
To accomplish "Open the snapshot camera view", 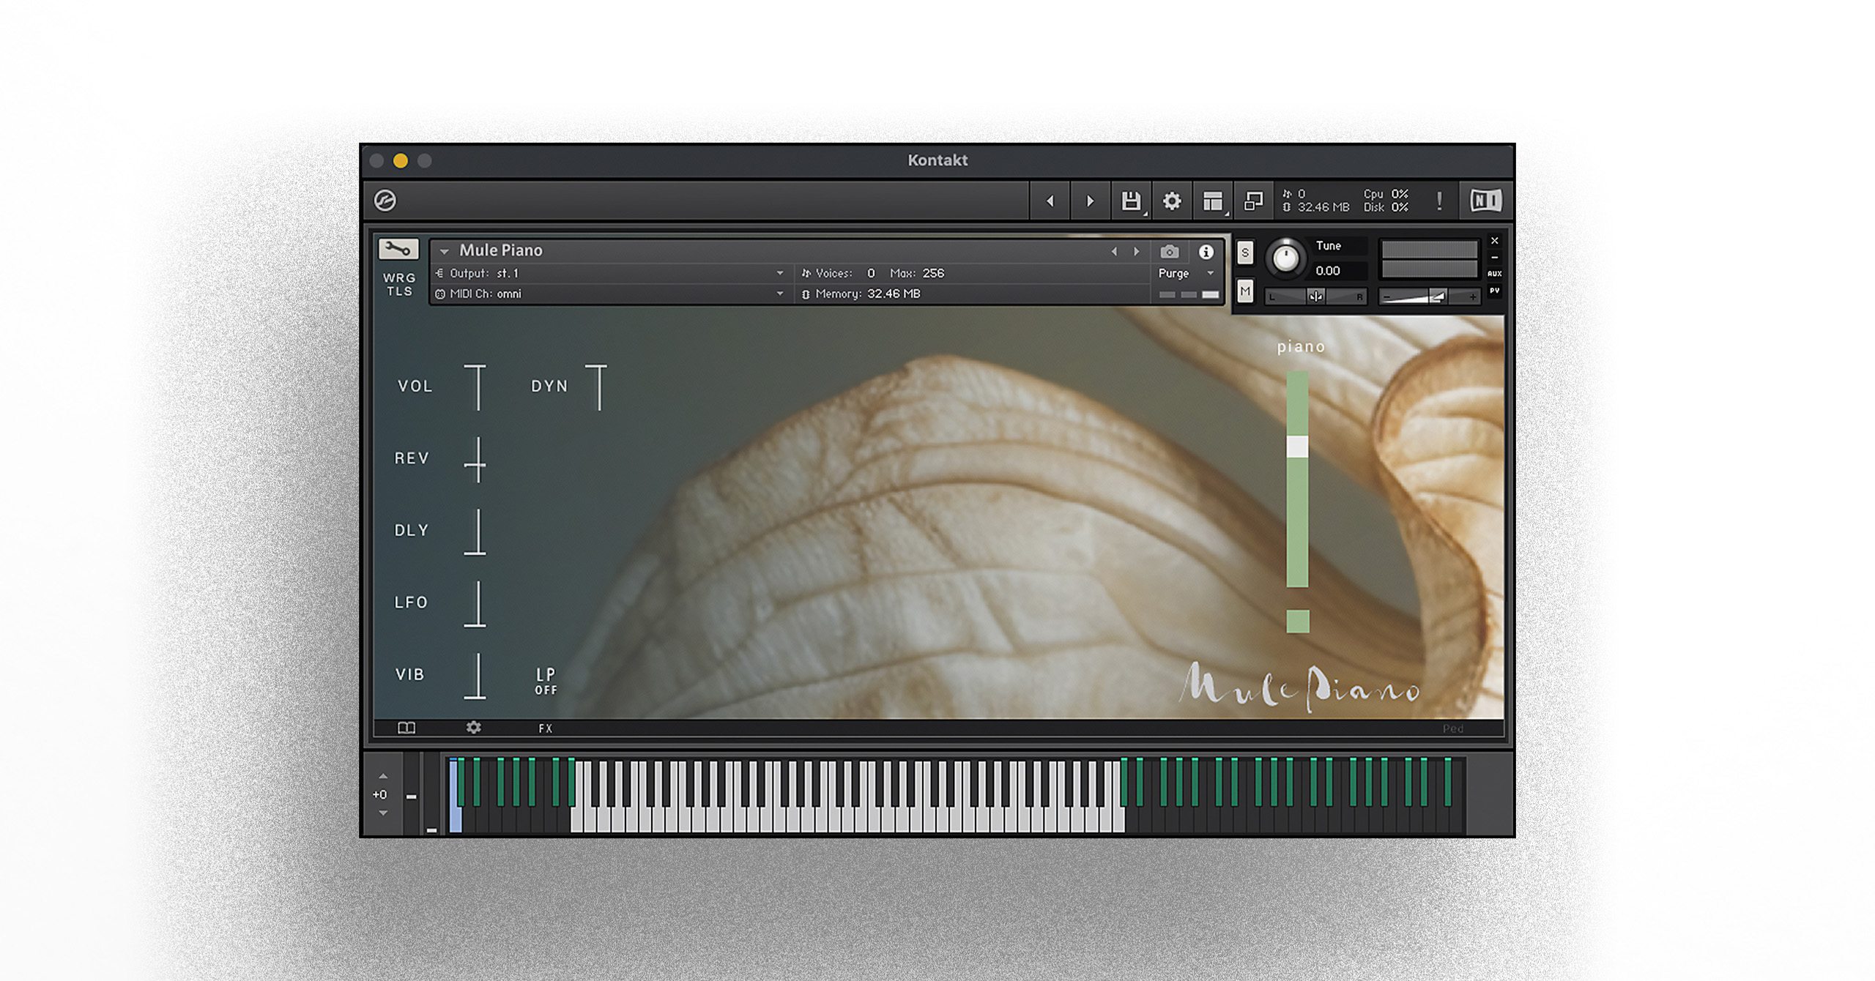I will tap(1170, 252).
